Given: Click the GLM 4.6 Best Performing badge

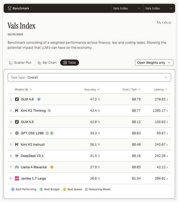Looking at the screenshot, I should 39,99.
